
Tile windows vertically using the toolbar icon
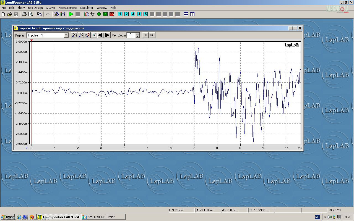pos(192,14)
